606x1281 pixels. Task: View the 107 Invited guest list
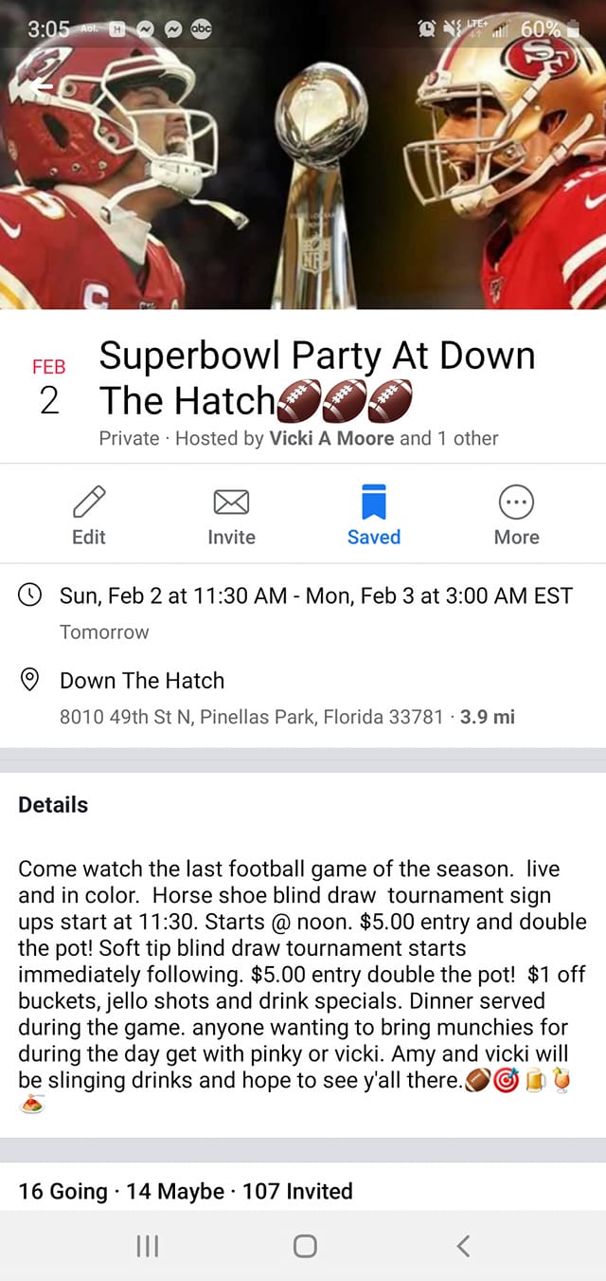click(x=297, y=1191)
